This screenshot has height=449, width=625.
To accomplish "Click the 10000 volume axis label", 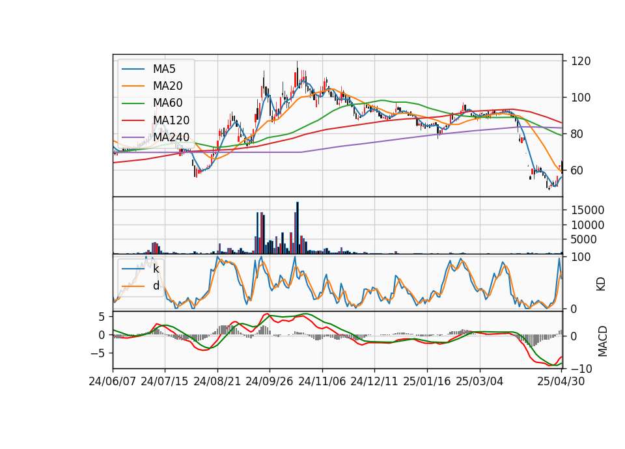I will 587,225.
